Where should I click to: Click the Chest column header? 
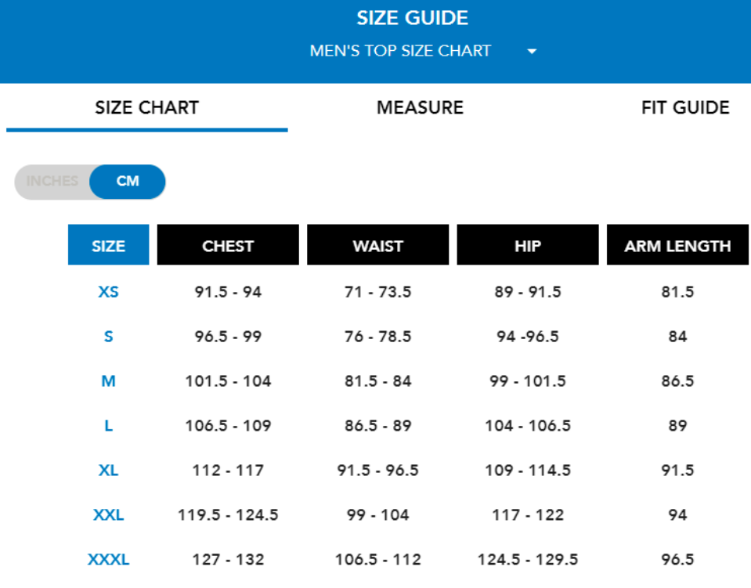pyautogui.click(x=228, y=245)
